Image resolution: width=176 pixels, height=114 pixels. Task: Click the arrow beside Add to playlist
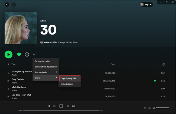point(56,72)
